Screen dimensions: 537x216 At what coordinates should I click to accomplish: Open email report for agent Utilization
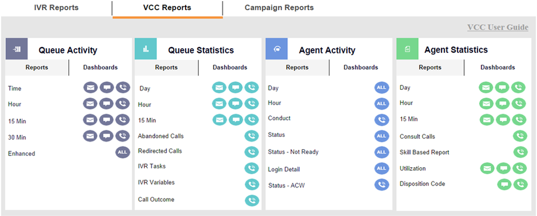pyautogui.click(x=487, y=168)
